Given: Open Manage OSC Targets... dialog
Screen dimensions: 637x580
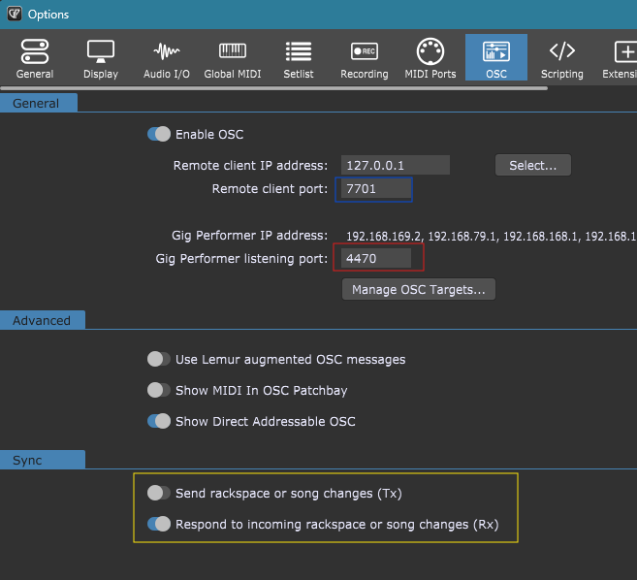Looking at the screenshot, I should pos(419,289).
